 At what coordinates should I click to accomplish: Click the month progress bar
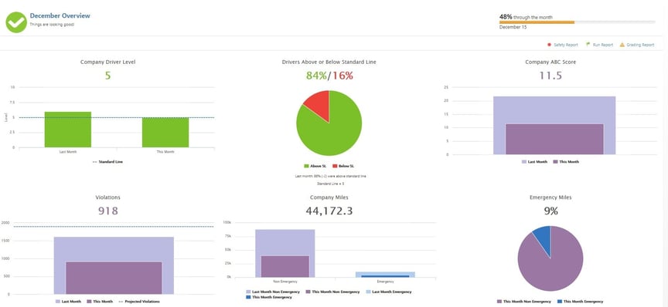(578, 22)
